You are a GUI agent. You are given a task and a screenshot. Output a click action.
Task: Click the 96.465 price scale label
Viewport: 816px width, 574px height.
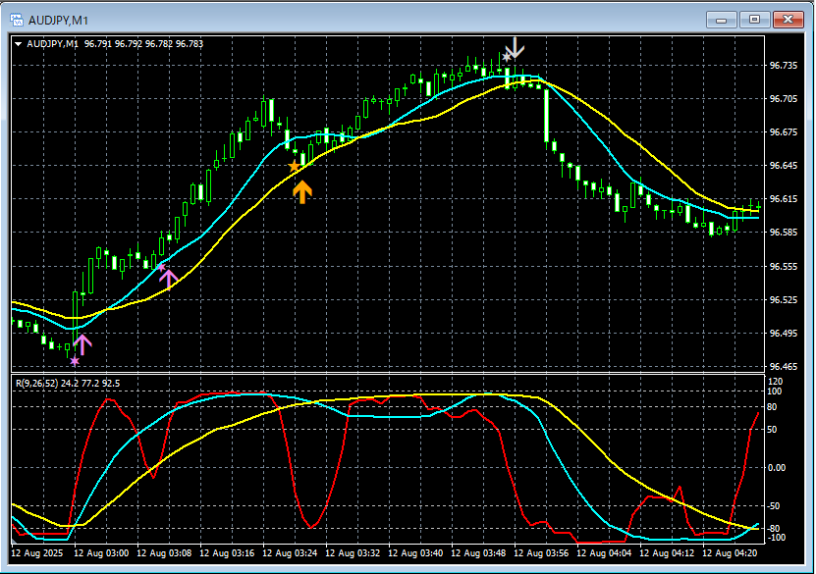click(784, 367)
